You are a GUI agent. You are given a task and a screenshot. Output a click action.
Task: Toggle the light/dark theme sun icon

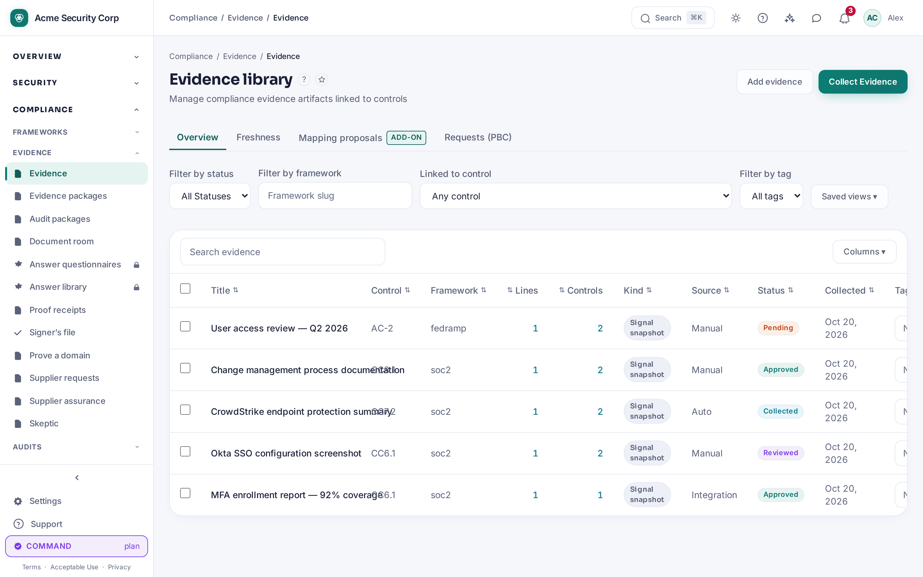point(736,18)
